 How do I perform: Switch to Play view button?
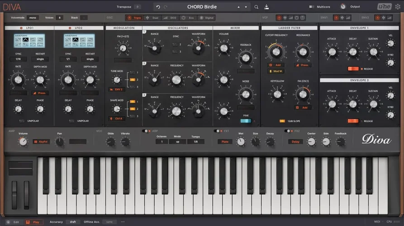pos(34,222)
